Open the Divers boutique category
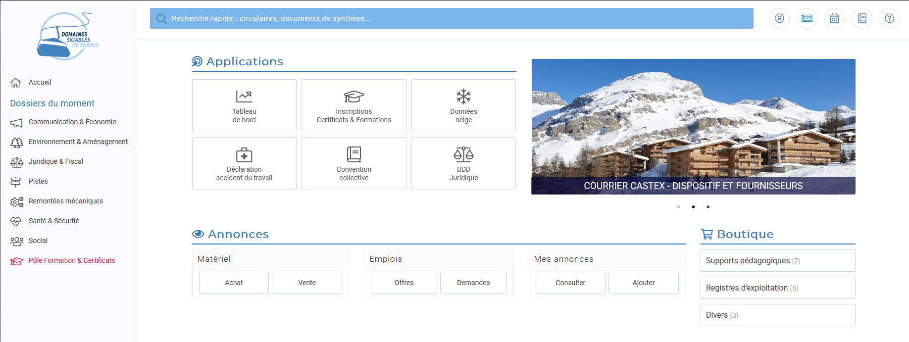The width and height of the screenshot is (909, 342). tap(777, 315)
